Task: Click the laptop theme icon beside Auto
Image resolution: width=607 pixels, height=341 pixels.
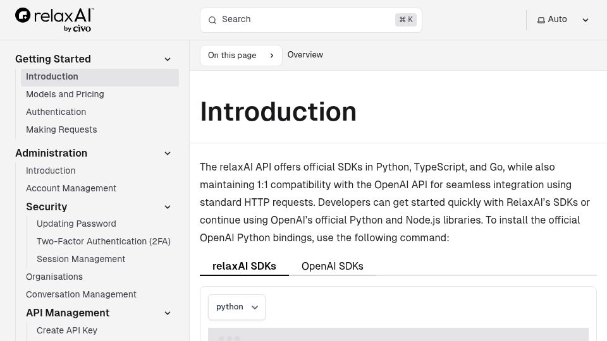Action: tap(541, 20)
